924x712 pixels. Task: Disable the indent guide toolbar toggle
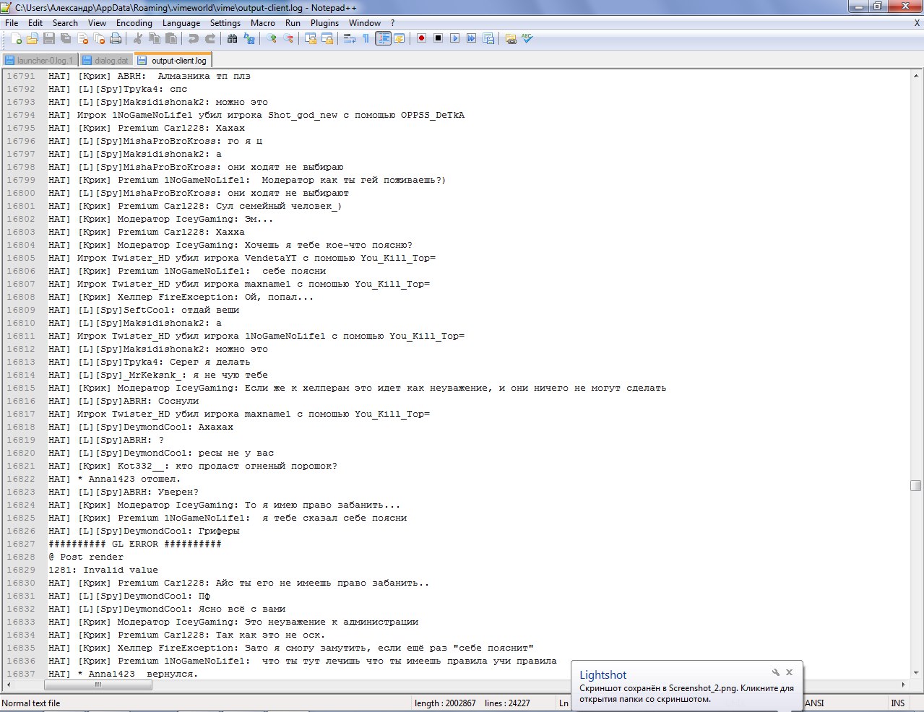(x=383, y=39)
